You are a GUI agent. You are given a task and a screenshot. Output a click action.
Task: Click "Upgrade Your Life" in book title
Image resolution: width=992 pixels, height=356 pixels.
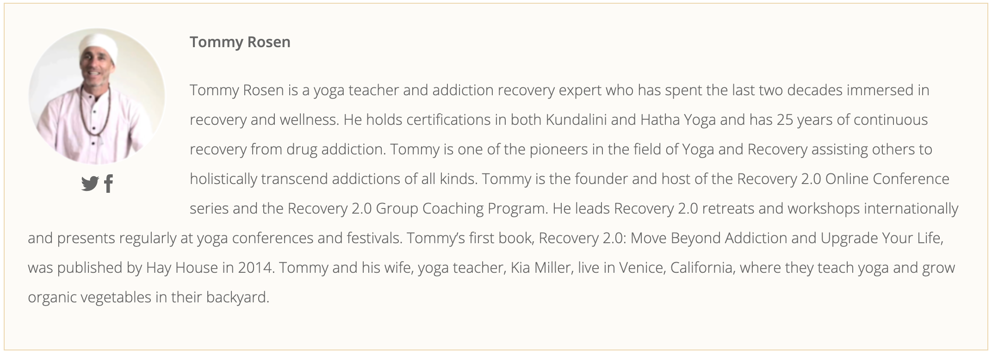point(880,238)
